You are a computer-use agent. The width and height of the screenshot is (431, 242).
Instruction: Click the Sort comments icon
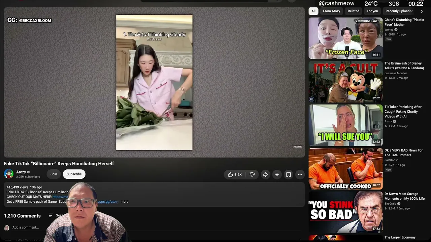pos(51,215)
